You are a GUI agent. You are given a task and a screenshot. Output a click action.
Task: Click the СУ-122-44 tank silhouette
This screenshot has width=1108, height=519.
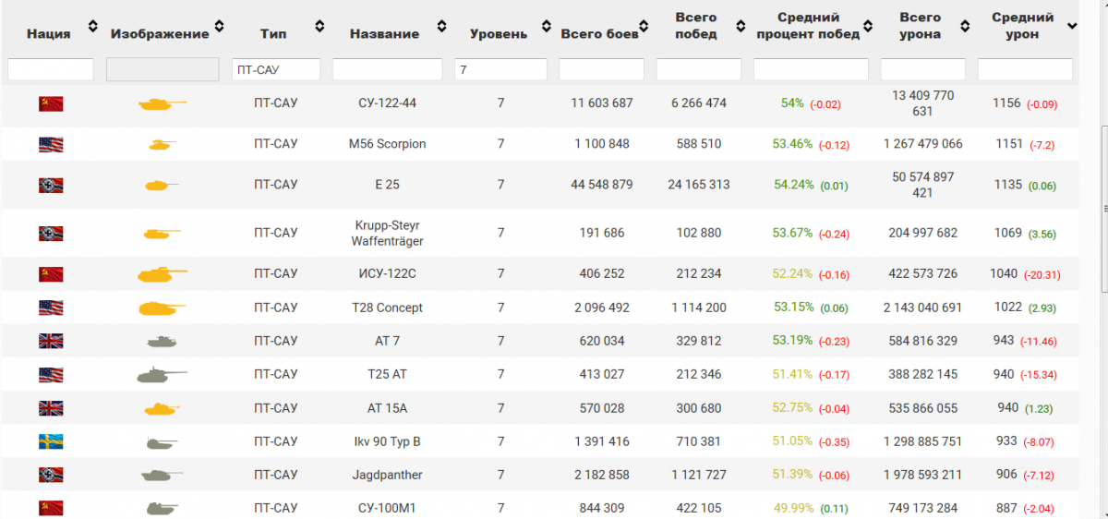pos(162,104)
